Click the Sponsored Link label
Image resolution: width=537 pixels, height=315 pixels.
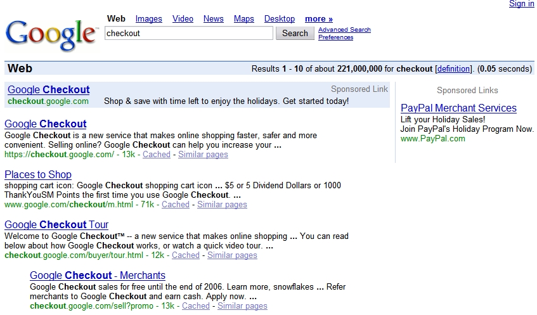click(359, 89)
